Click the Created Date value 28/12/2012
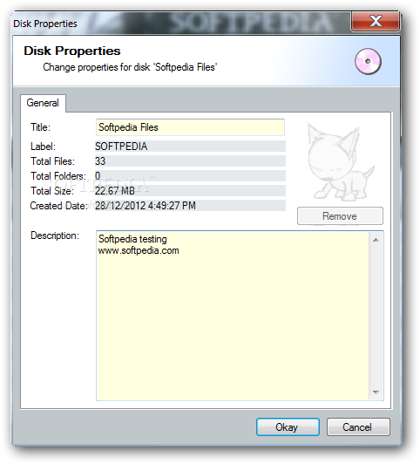This screenshot has width=420, height=464. tap(190, 205)
